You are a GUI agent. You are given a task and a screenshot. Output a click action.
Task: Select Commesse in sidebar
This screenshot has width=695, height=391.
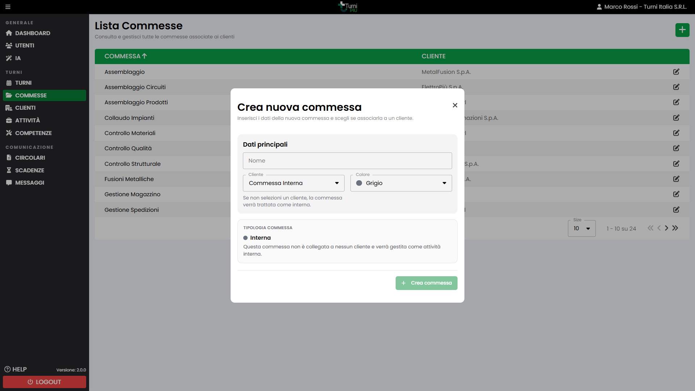(45, 96)
